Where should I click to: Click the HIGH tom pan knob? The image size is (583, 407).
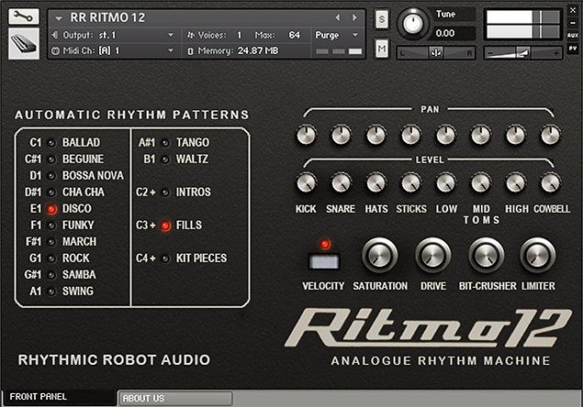(x=516, y=135)
